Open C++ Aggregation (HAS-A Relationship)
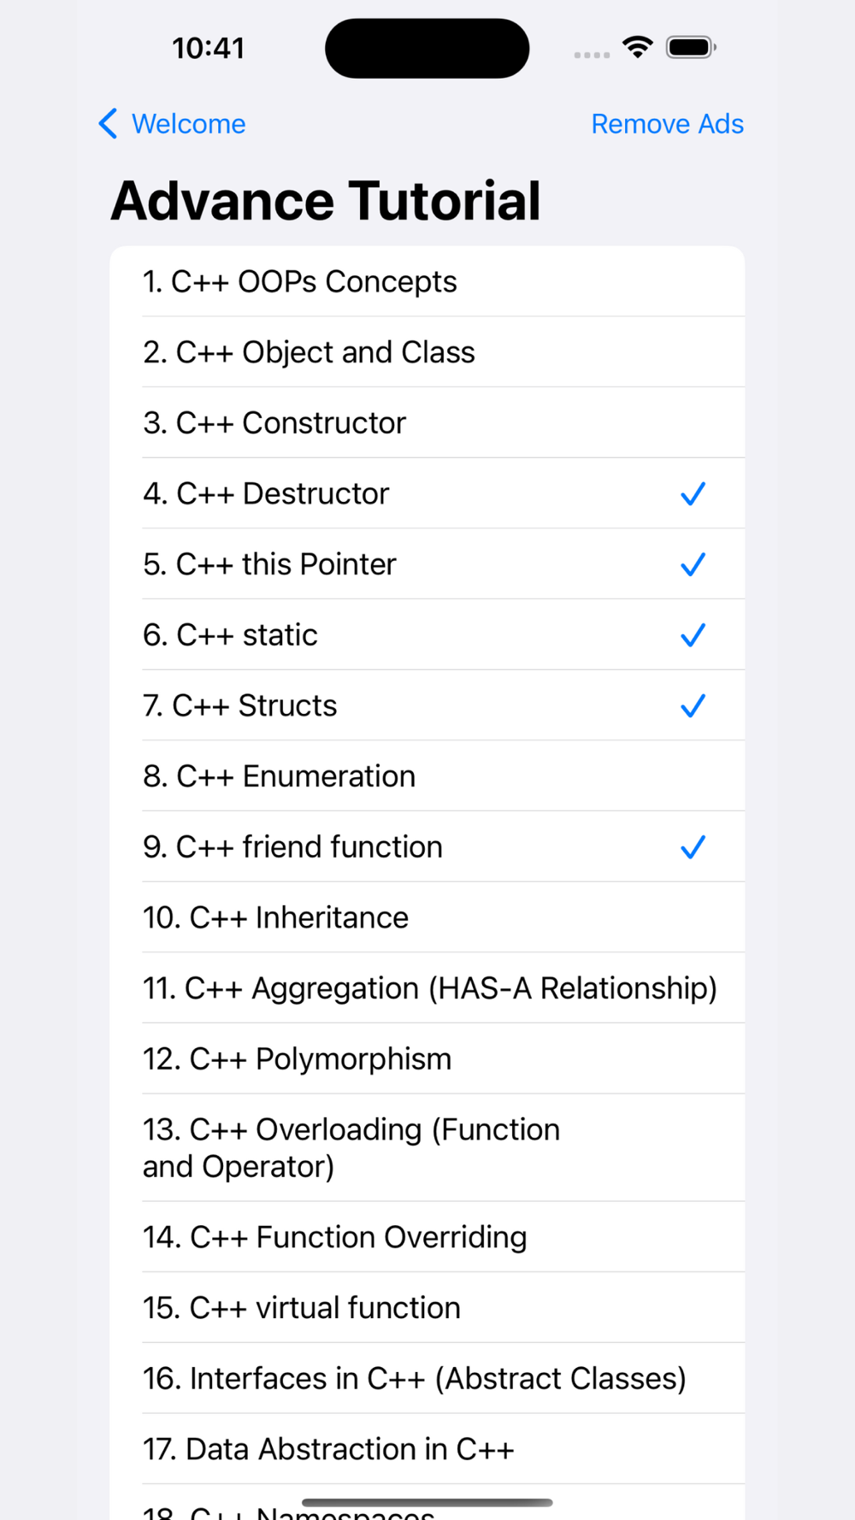 (429, 988)
